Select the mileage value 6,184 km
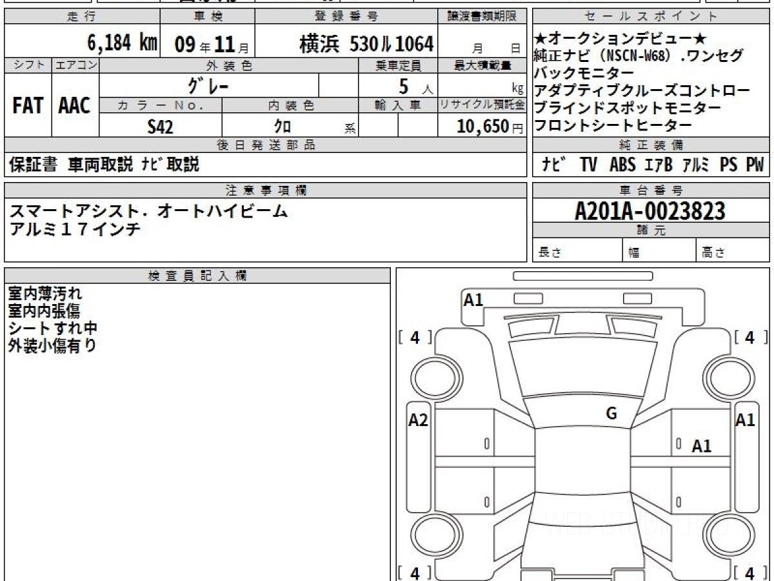The height and width of the screenshot is (581, 774). click(122, 43)
